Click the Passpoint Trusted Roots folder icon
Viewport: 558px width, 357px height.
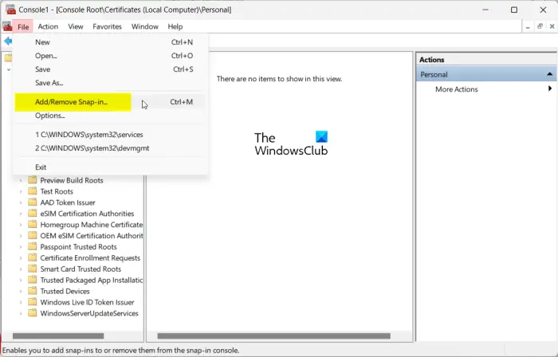33,246
